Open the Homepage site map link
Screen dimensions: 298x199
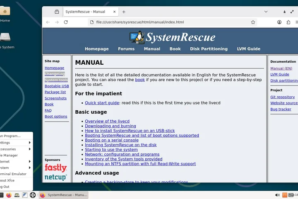tap(54, 68)
